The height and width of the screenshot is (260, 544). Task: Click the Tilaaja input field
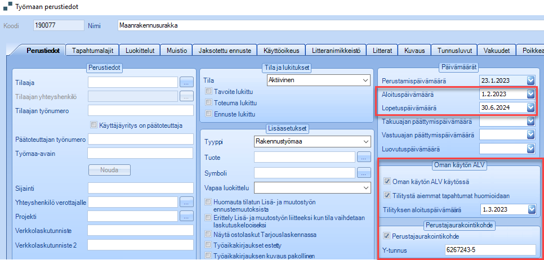coord(133,83)
